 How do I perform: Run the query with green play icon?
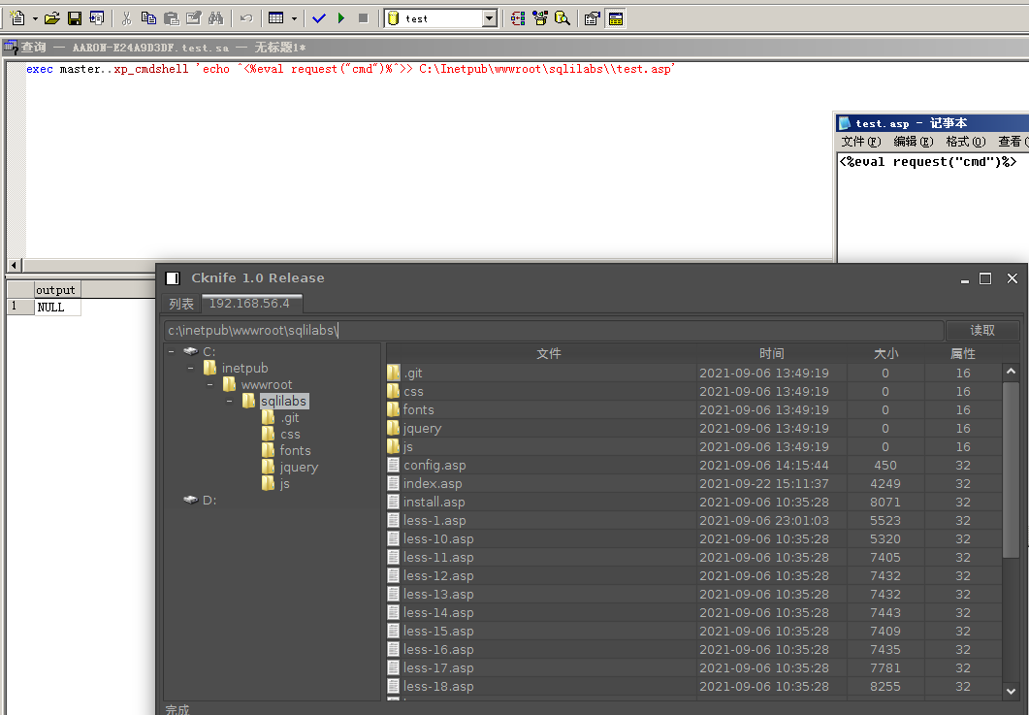(x=341, y=18)
